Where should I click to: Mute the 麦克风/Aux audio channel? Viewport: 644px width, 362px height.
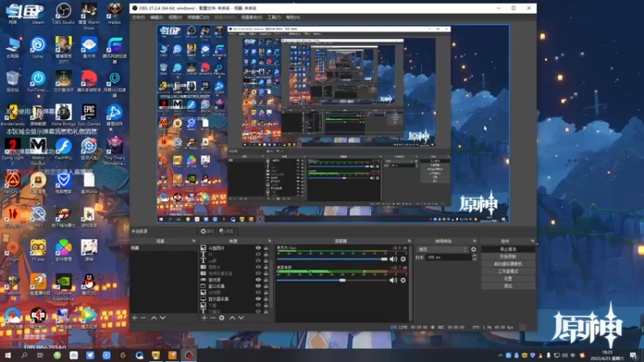click(394, 259)
